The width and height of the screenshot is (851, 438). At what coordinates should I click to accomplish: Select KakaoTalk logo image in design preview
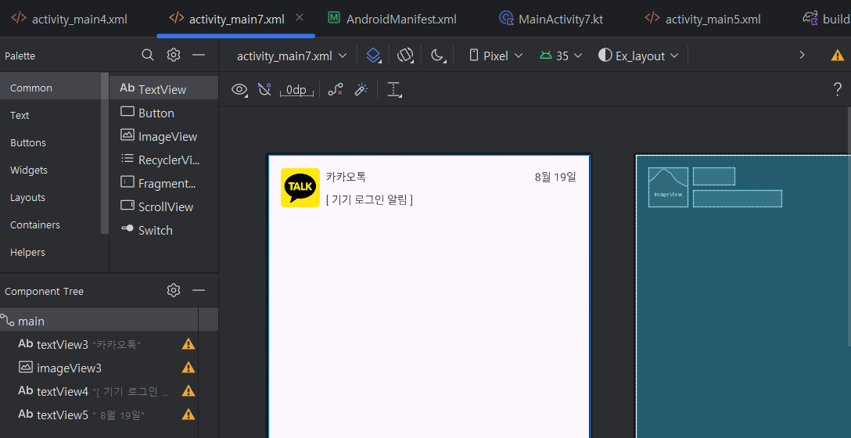click(x=300, y=187)
